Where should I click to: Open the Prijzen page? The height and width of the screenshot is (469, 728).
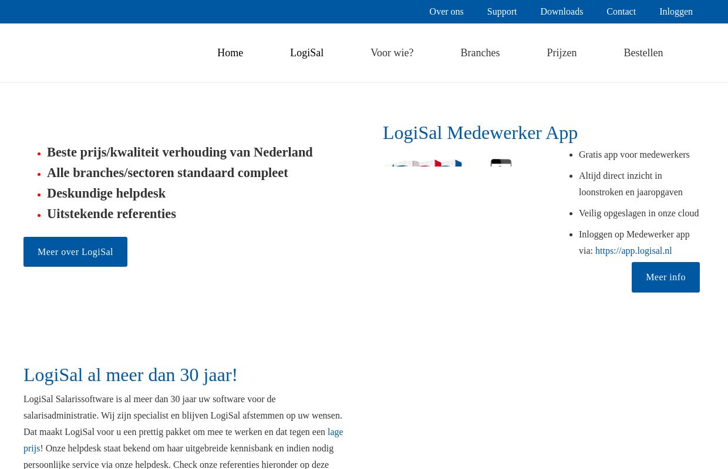(x=562, y=53)
